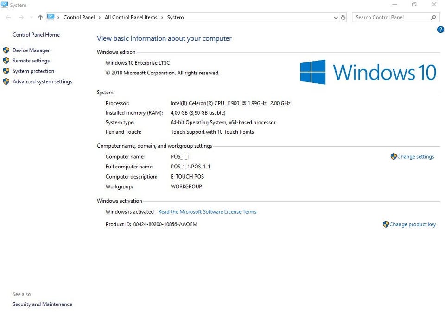Close the System window

pos(434,5)
